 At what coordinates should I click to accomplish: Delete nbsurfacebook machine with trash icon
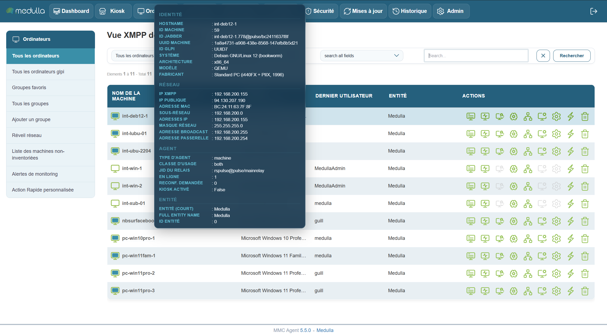(x=585, y=221)
